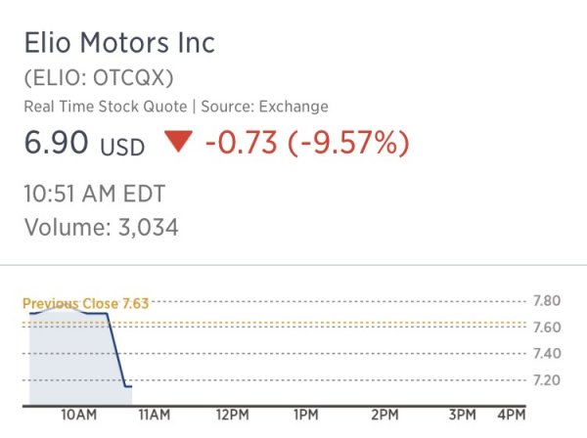Click the 10:51 AM EDT timestamp
This screenshot has width=587, height=438.
tap(95, 194)
